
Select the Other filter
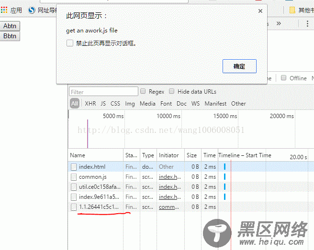[238, 104]
